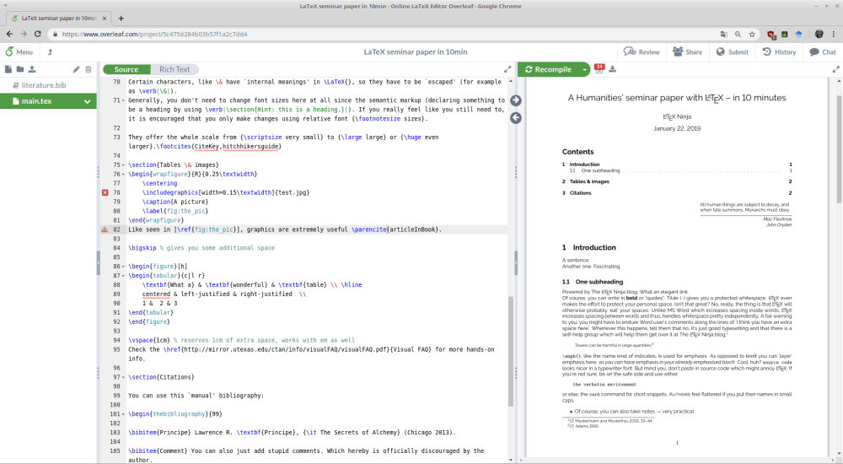Open the Recompile dropdown arrow
The width and height of the screenshot is (843, 464).
point(584,69)
